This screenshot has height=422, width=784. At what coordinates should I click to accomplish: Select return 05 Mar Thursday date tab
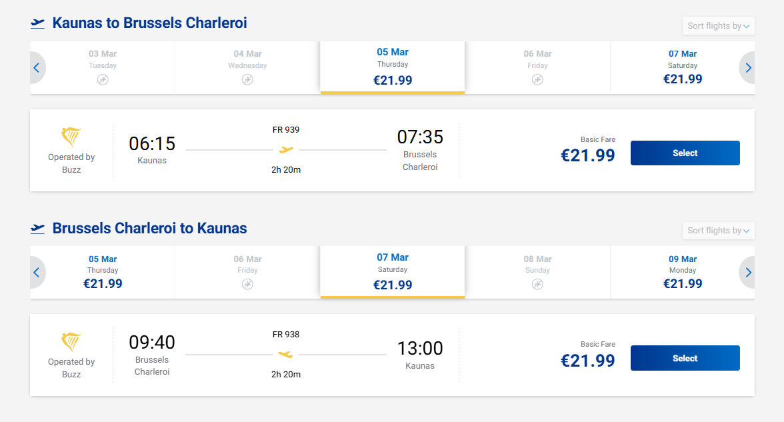tap(103, 272)
